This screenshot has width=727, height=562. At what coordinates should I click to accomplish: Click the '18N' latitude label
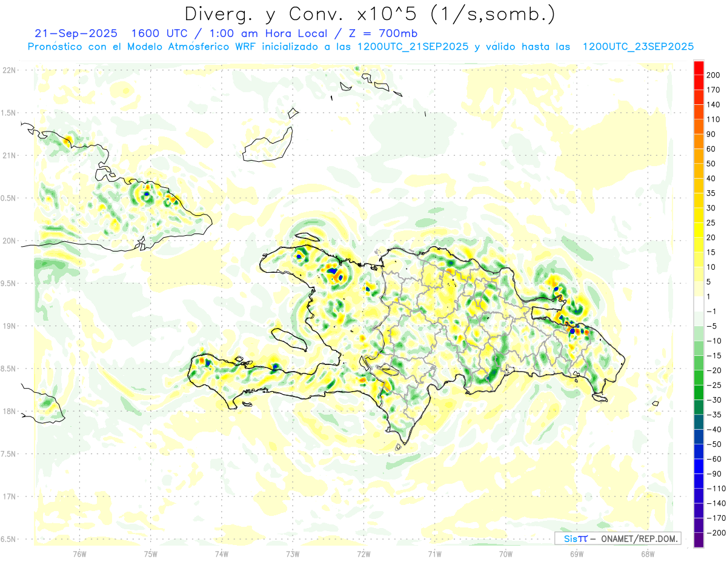[9, 412]
